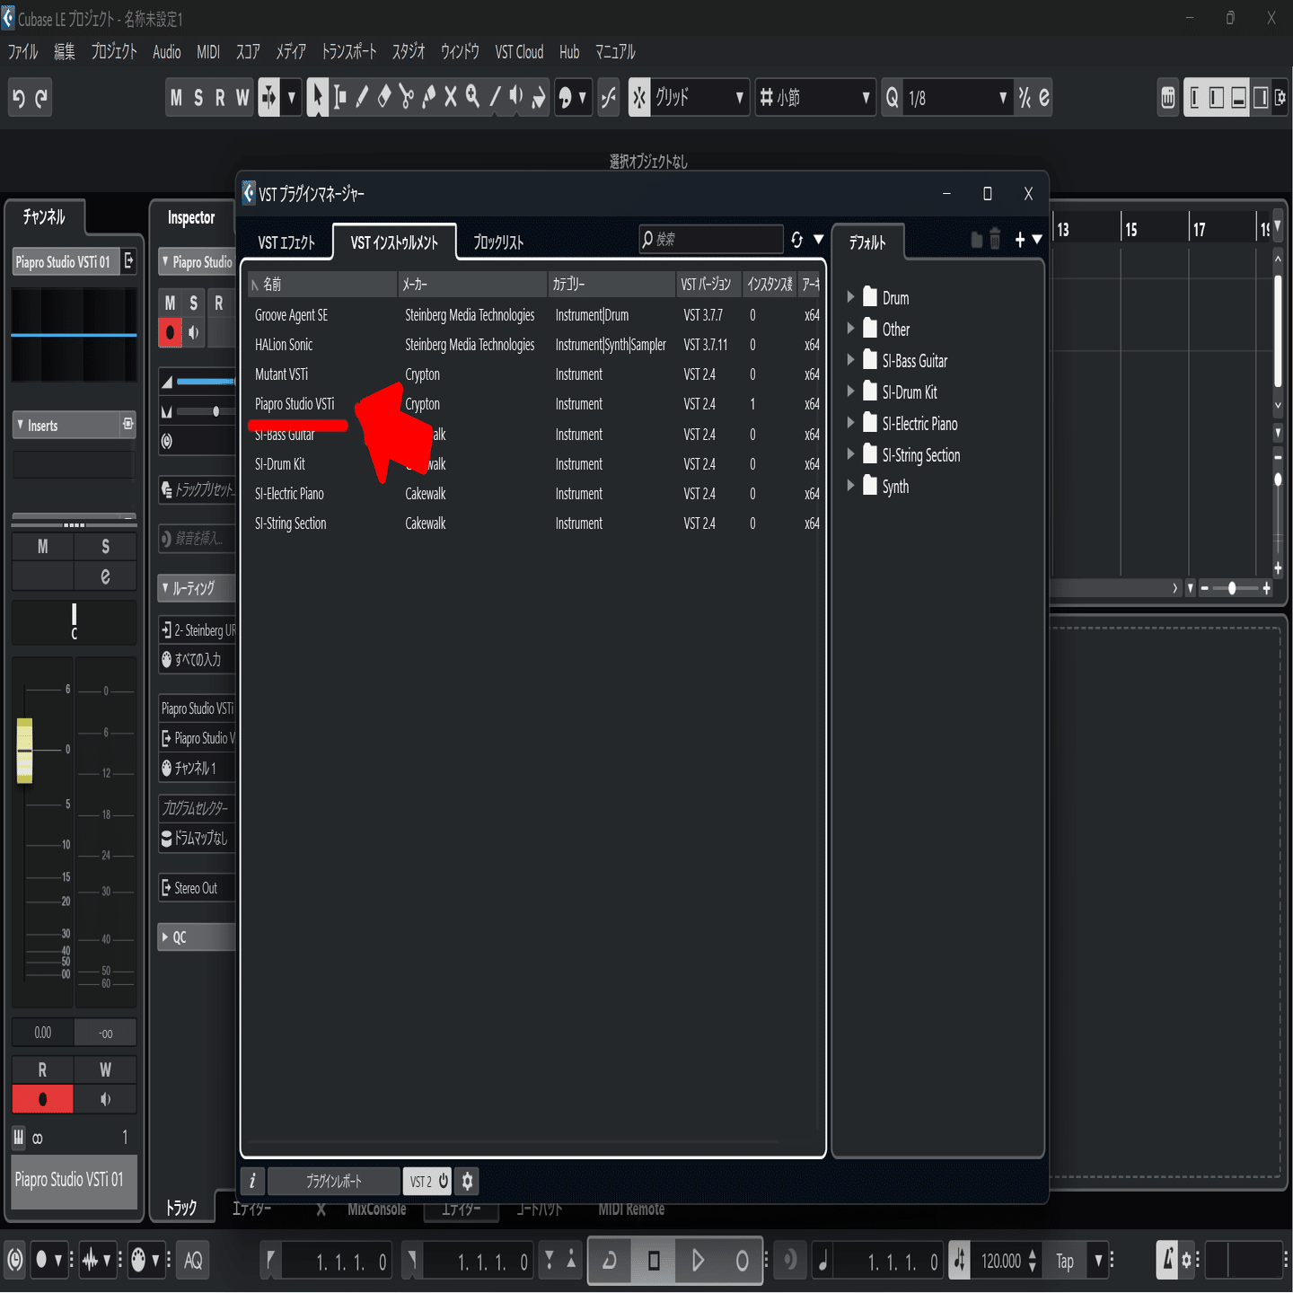Select the Pencil draw tool
Screen dimensions: 1293x1293
coord(361,97)
